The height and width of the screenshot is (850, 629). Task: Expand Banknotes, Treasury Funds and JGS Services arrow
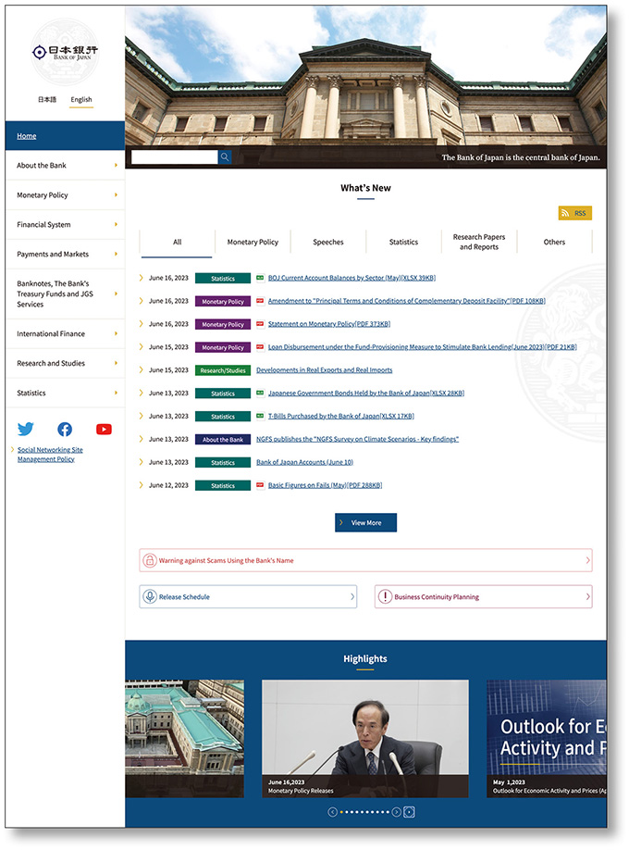[116, 294]
